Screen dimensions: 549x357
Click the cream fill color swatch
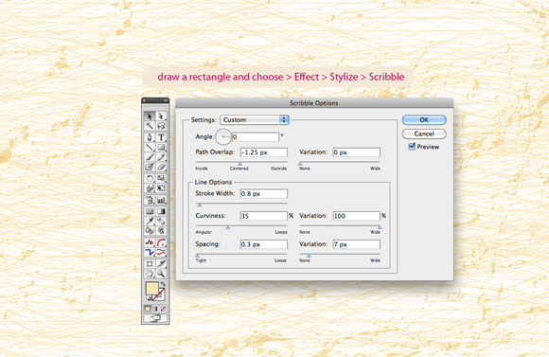point(152,288)
